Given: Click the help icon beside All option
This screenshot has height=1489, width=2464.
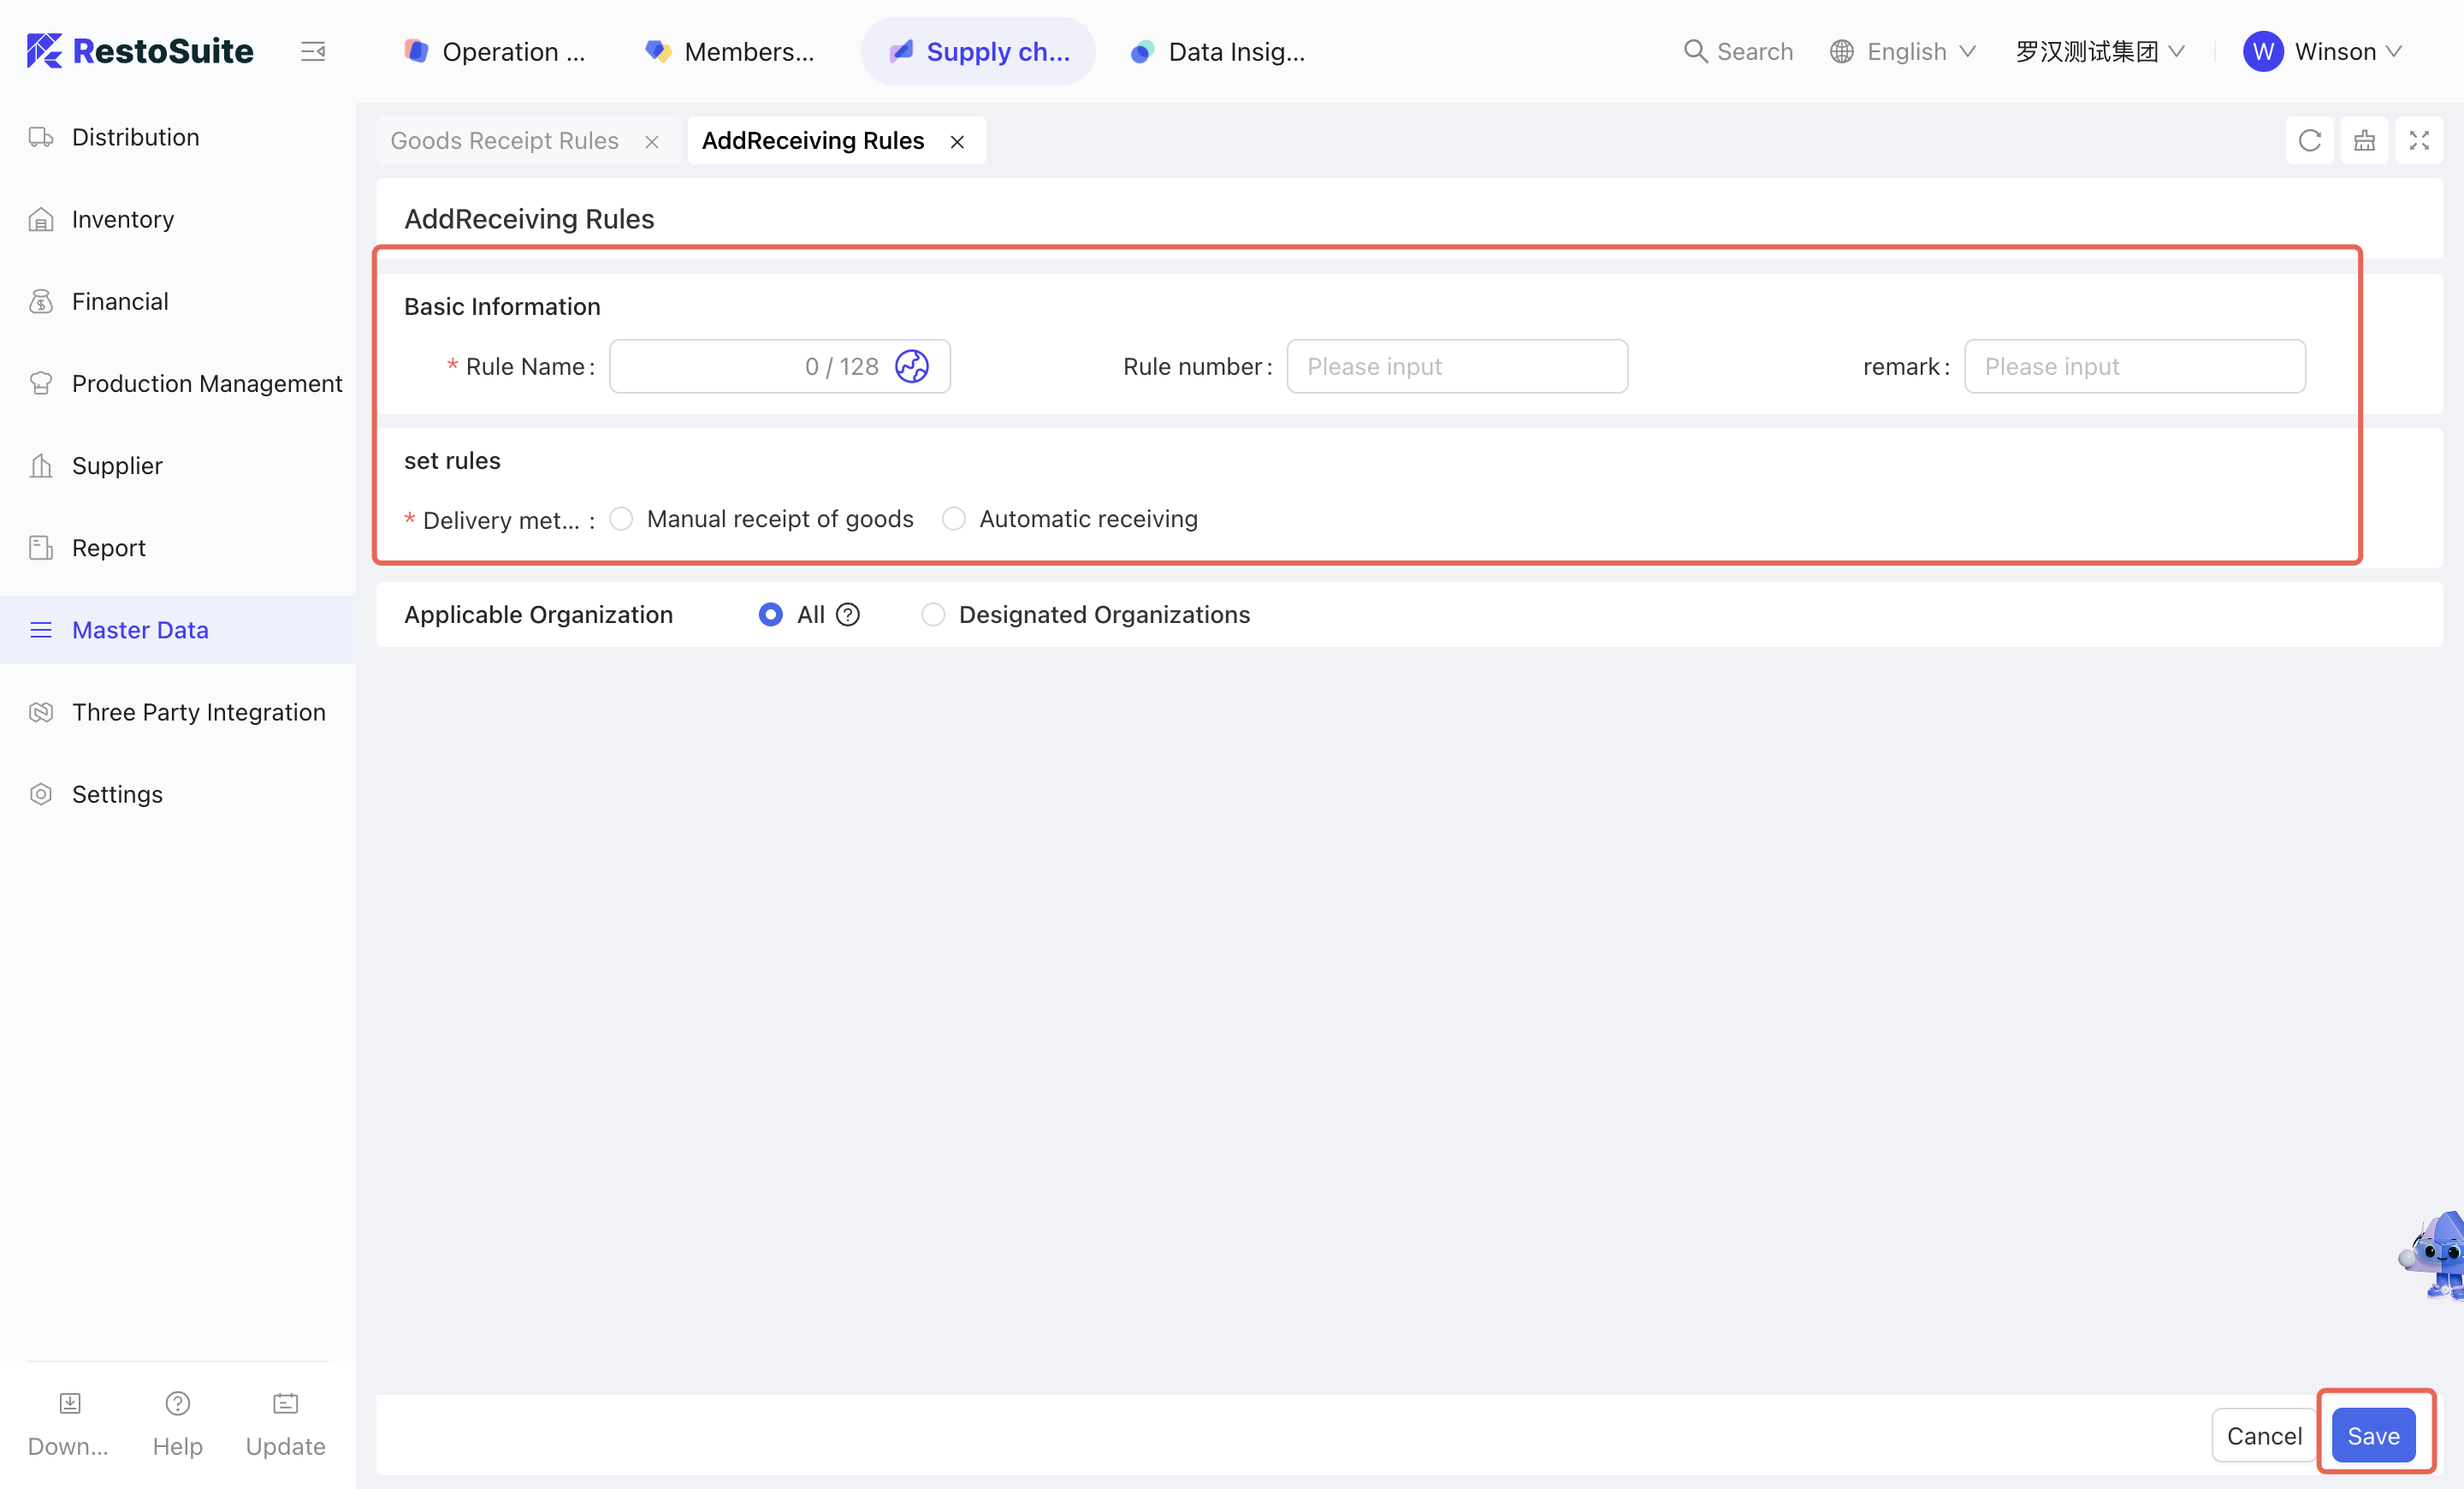Looking at the screenshot, I should point(848,614).
